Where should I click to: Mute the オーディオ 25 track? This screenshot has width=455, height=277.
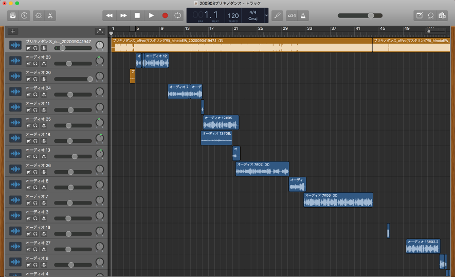[28, 125]
